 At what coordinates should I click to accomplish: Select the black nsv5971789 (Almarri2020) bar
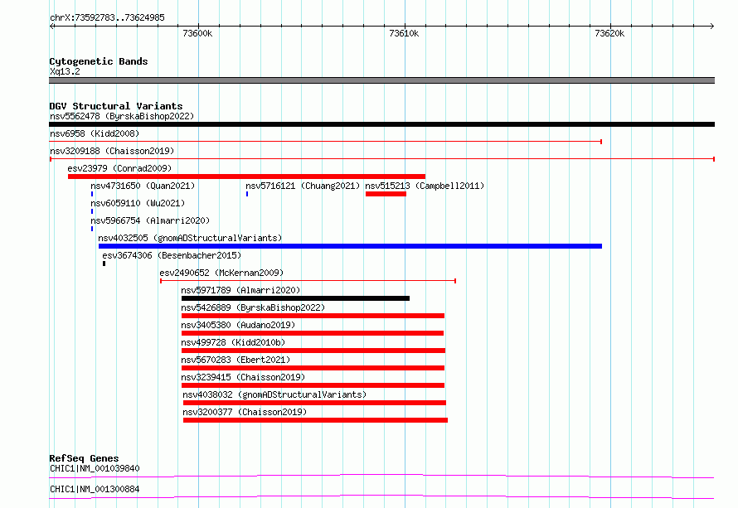295,298
